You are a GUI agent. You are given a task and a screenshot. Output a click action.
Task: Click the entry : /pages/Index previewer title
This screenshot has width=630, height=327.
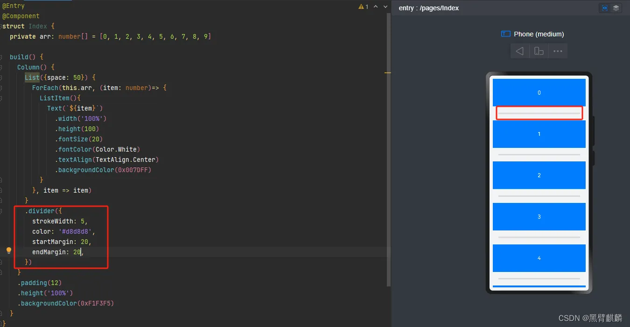[x=428, y=8]
